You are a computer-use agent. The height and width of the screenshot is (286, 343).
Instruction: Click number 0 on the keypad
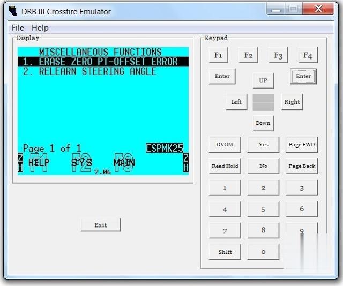[x=263, y=252]
